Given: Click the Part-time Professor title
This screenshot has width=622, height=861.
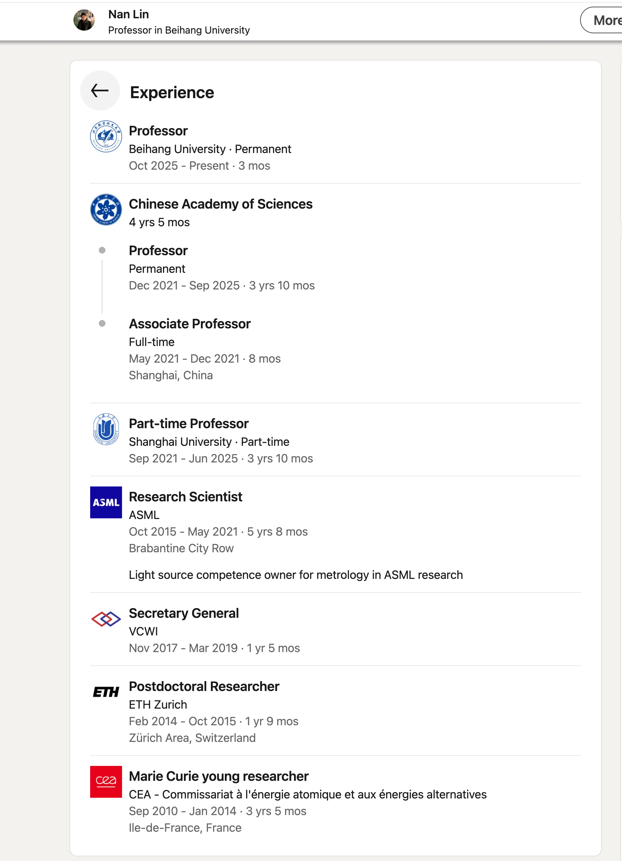Looking at the screenshot, I should (189, 423).
